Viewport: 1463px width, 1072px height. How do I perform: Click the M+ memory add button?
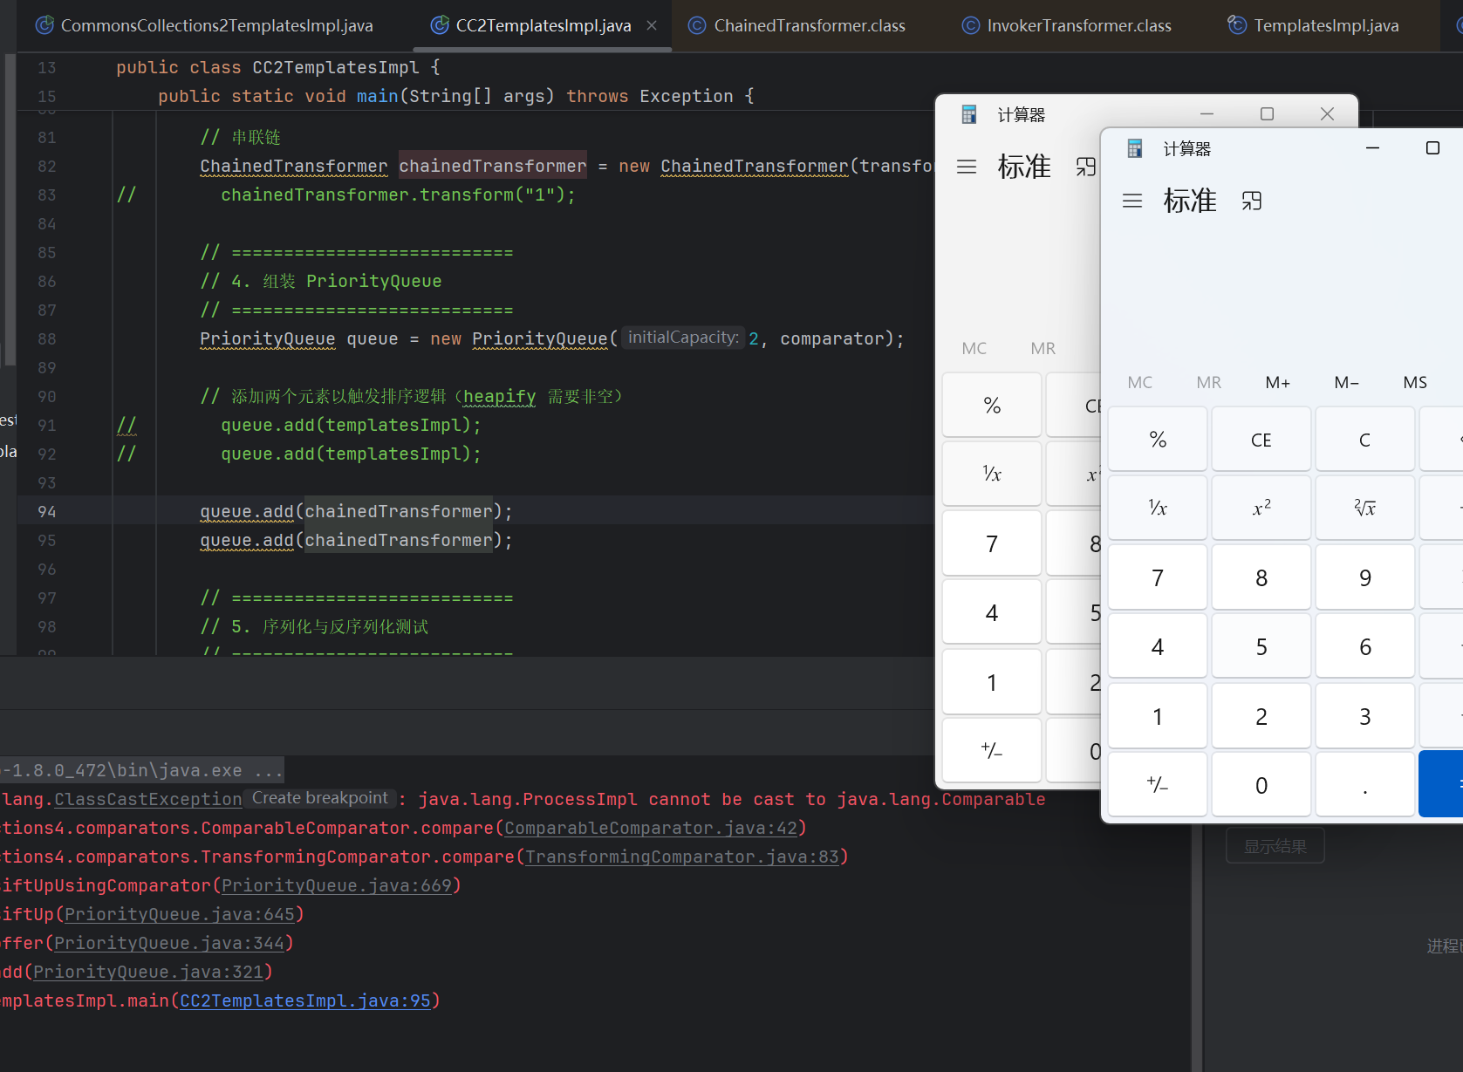click(x=1277, y=382)
